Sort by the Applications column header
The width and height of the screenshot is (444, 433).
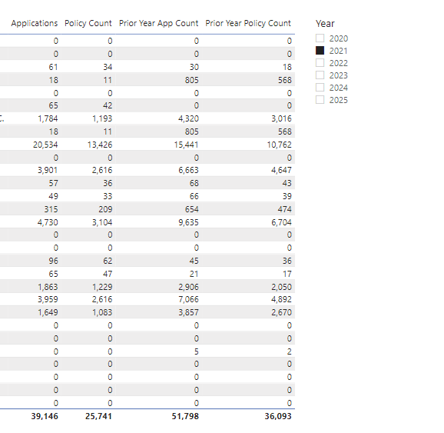pyautogui.click(x=35, y=23)
